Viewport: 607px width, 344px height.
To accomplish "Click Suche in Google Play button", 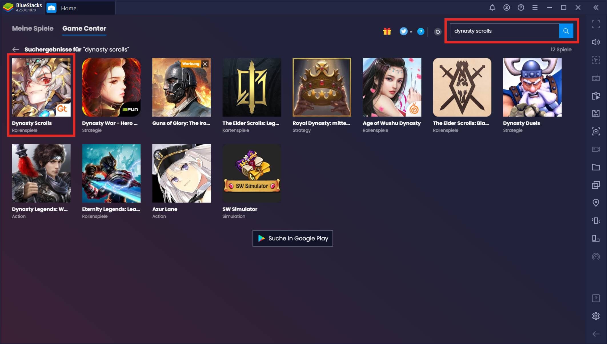I will pos(293,238).
